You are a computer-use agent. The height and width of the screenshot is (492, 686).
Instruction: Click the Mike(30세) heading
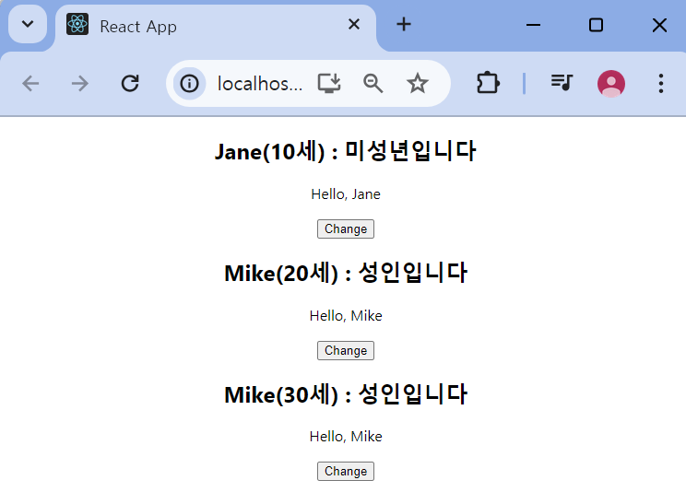pyautogui.click(x=346, y=394)
